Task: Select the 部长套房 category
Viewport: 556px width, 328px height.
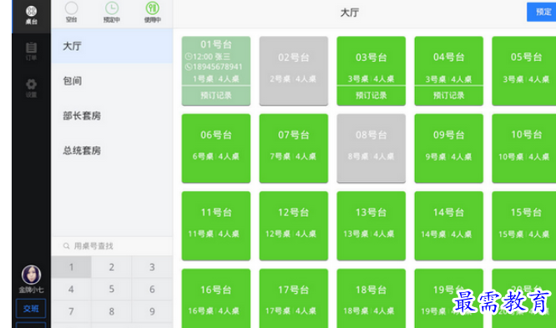Action: [112, 116]
